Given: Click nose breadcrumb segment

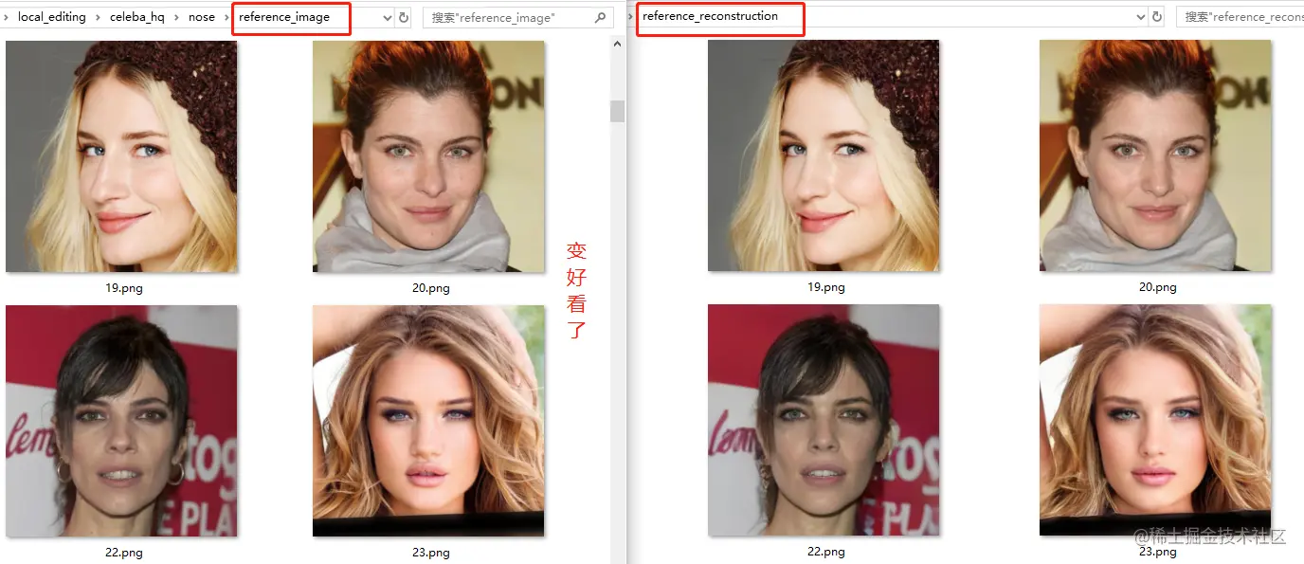Looking at the screenshot, I should tap(202, 17).
